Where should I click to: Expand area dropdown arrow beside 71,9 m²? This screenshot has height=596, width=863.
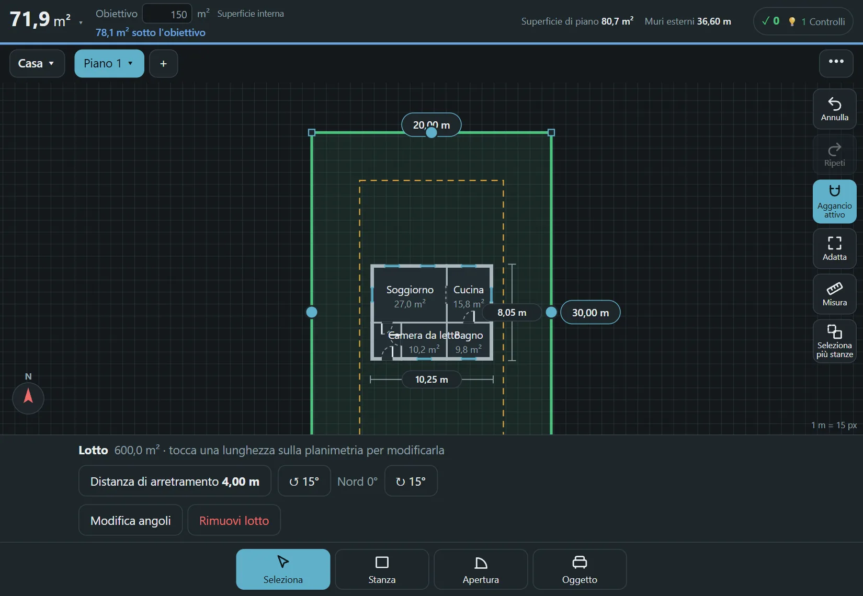(x=81, y=23)
